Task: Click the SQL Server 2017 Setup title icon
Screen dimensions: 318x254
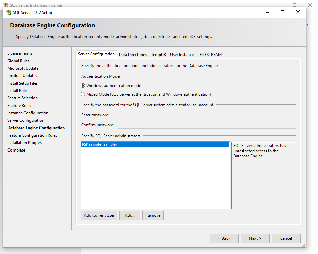Action: click(x=8, y=13)
